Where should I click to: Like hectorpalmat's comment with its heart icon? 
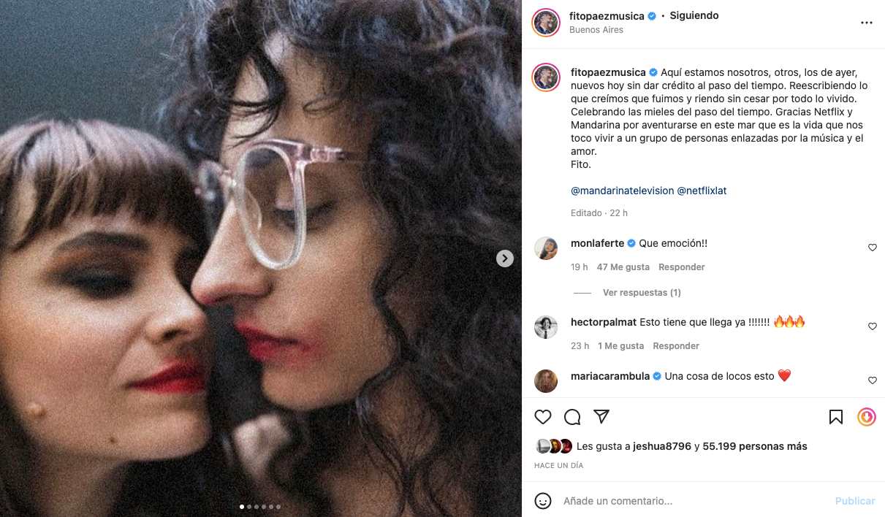point(872,326)
